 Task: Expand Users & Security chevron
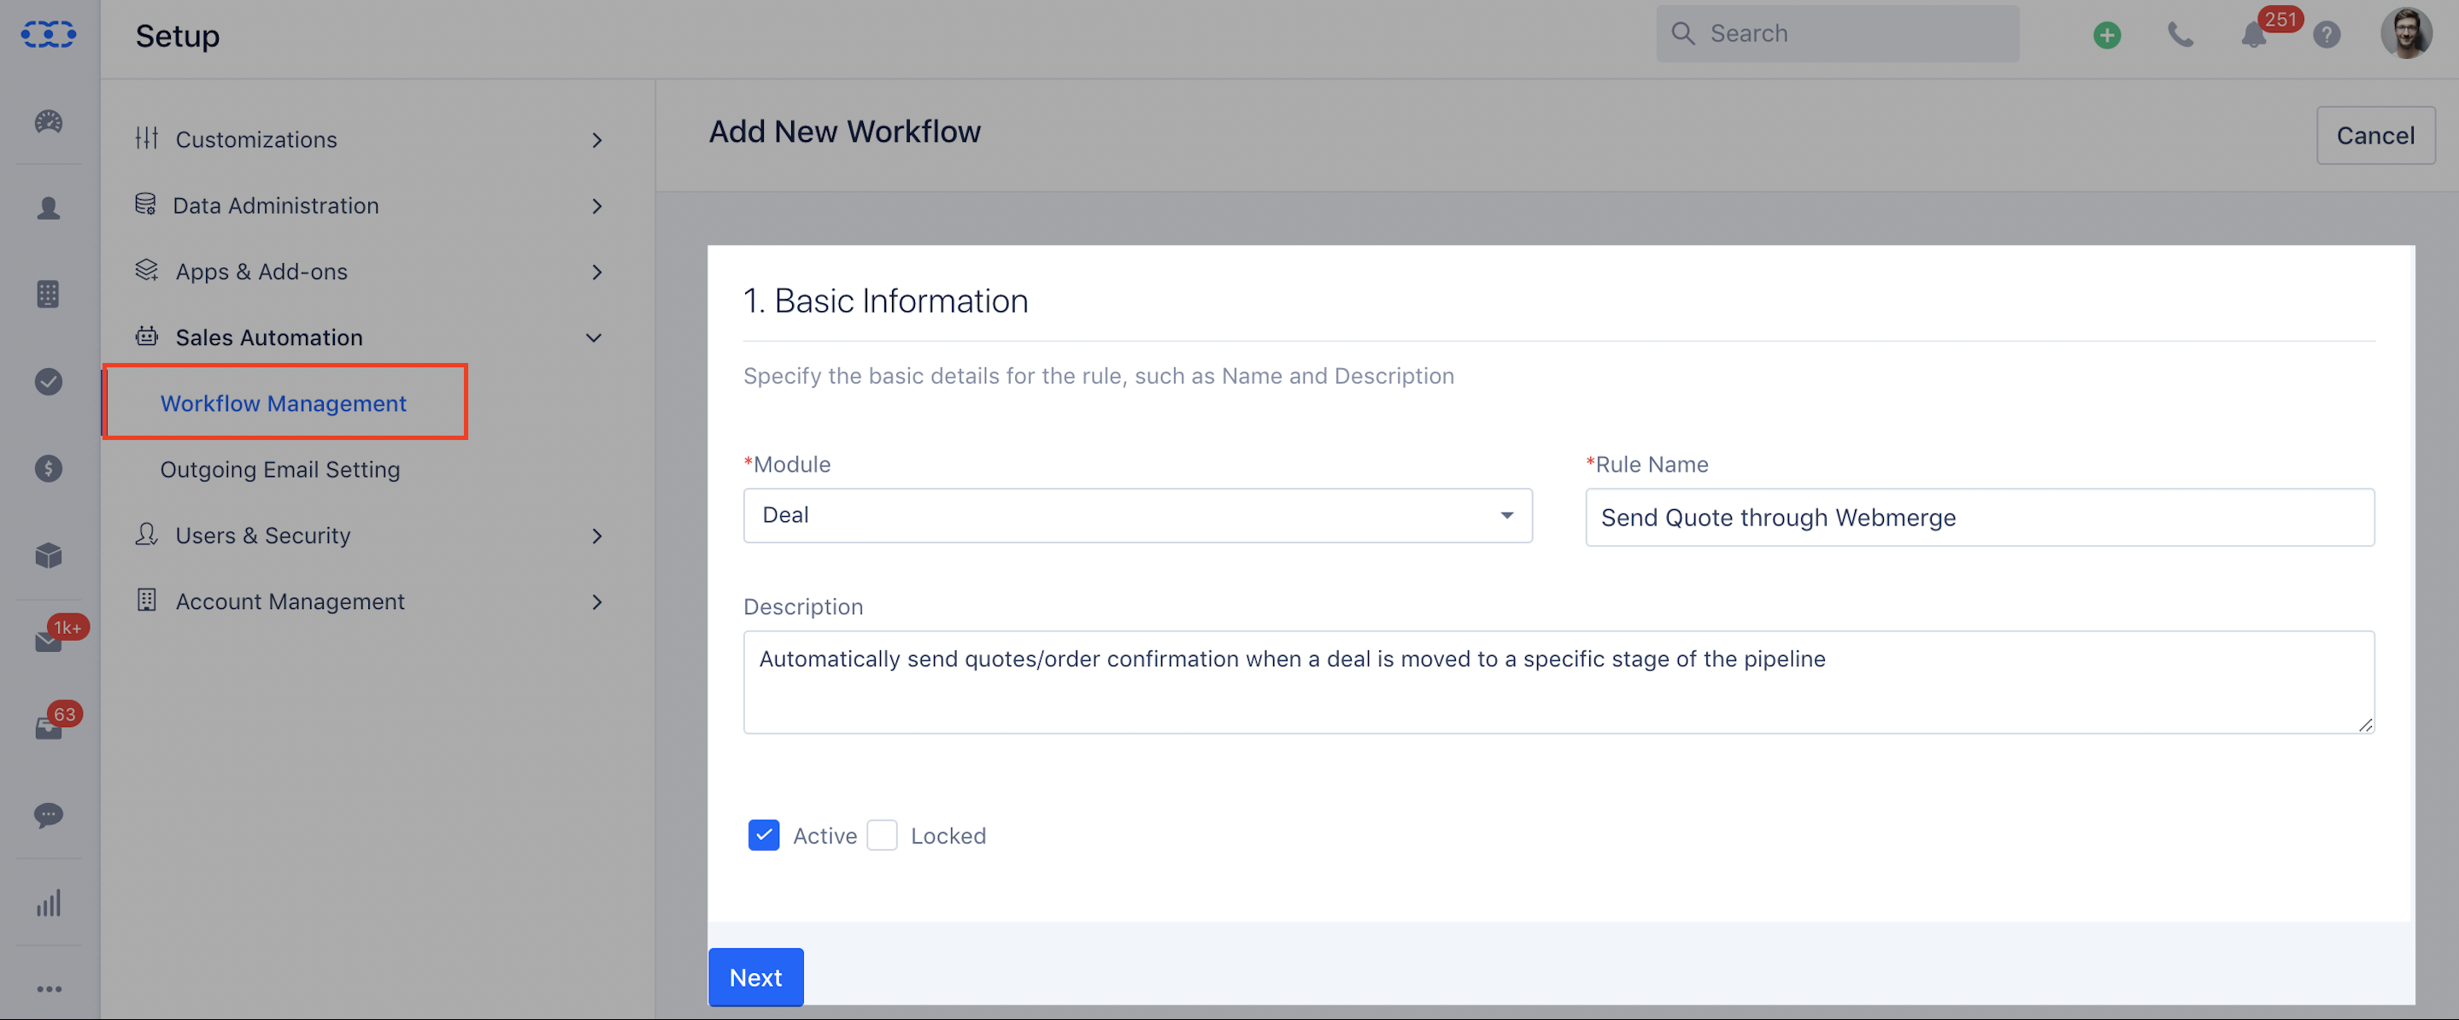(x=596, y=536)
